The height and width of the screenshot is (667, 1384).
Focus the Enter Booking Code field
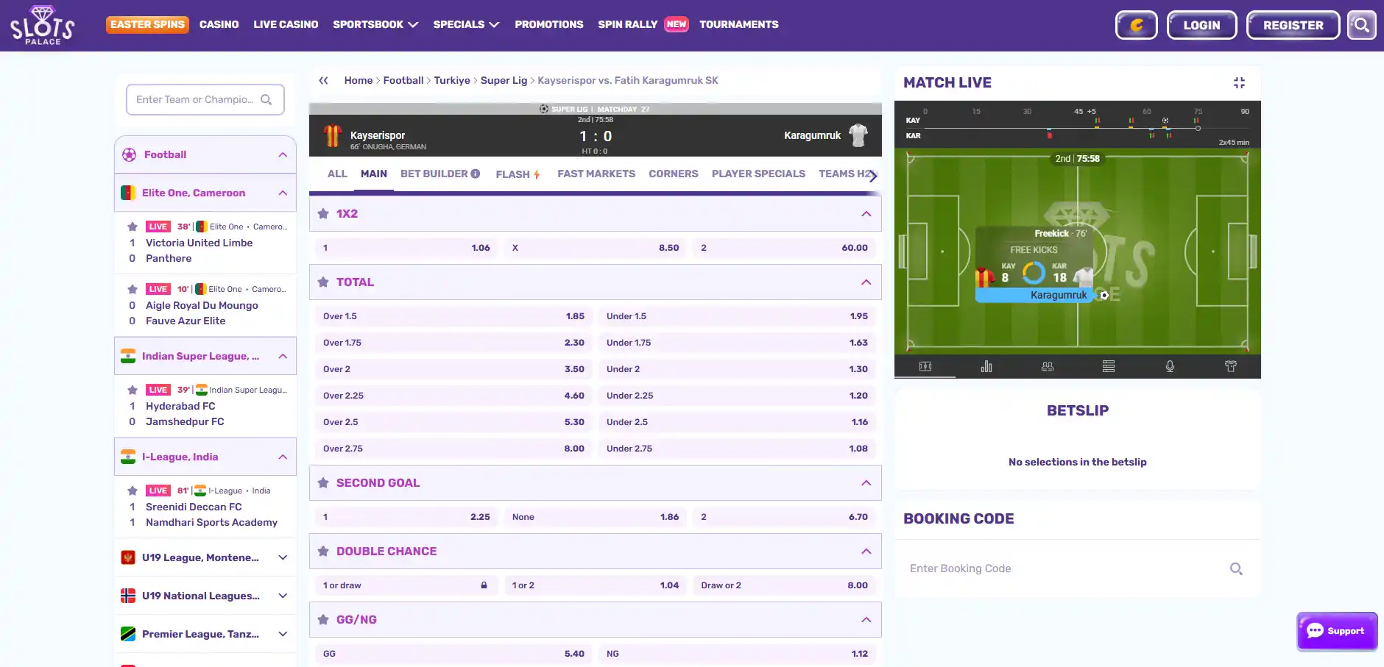tap(1078, 568)
